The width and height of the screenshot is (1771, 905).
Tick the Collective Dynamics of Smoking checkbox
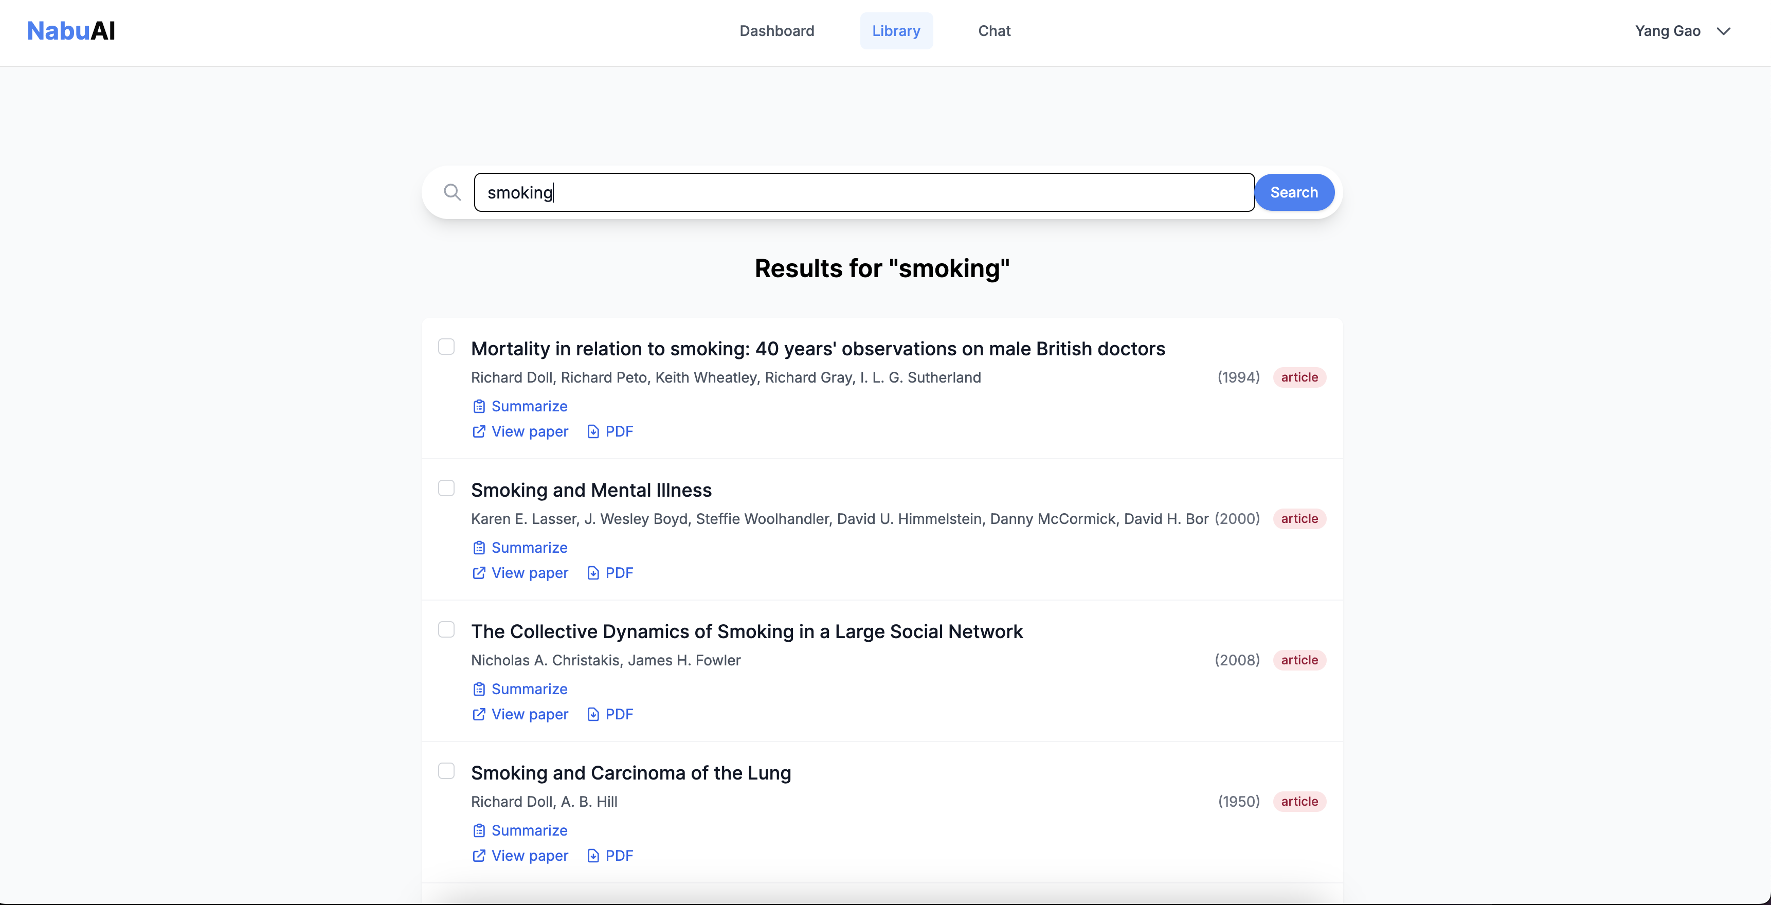tap(446, 629)
